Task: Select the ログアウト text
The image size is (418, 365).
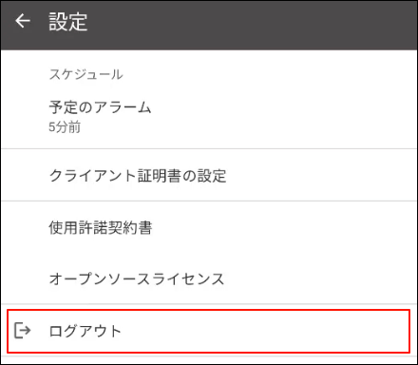Action: coord(85,331)
